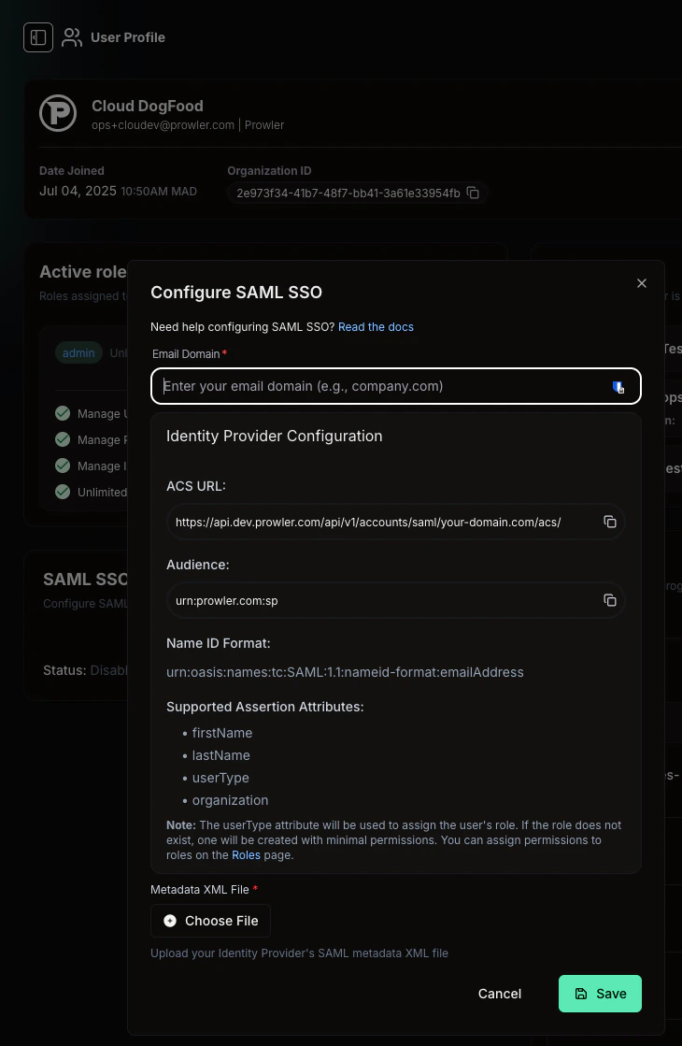Close the Configure SAML SSO dialog
This screenshot has width=682, height=1046.
[642, 282]
